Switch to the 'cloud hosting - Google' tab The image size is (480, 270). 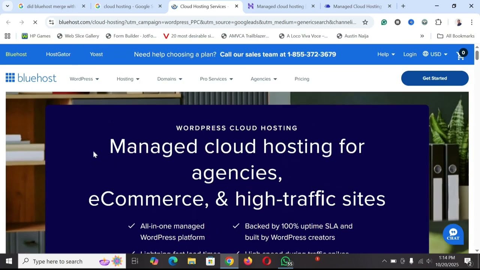tap(128, 6)
